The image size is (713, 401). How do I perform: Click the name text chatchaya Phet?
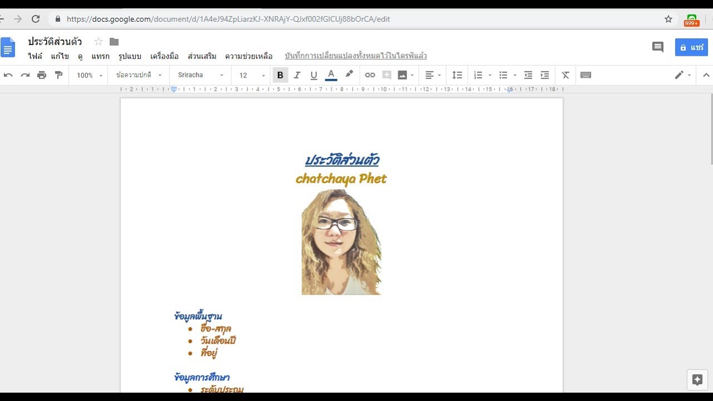coord(341,179)
